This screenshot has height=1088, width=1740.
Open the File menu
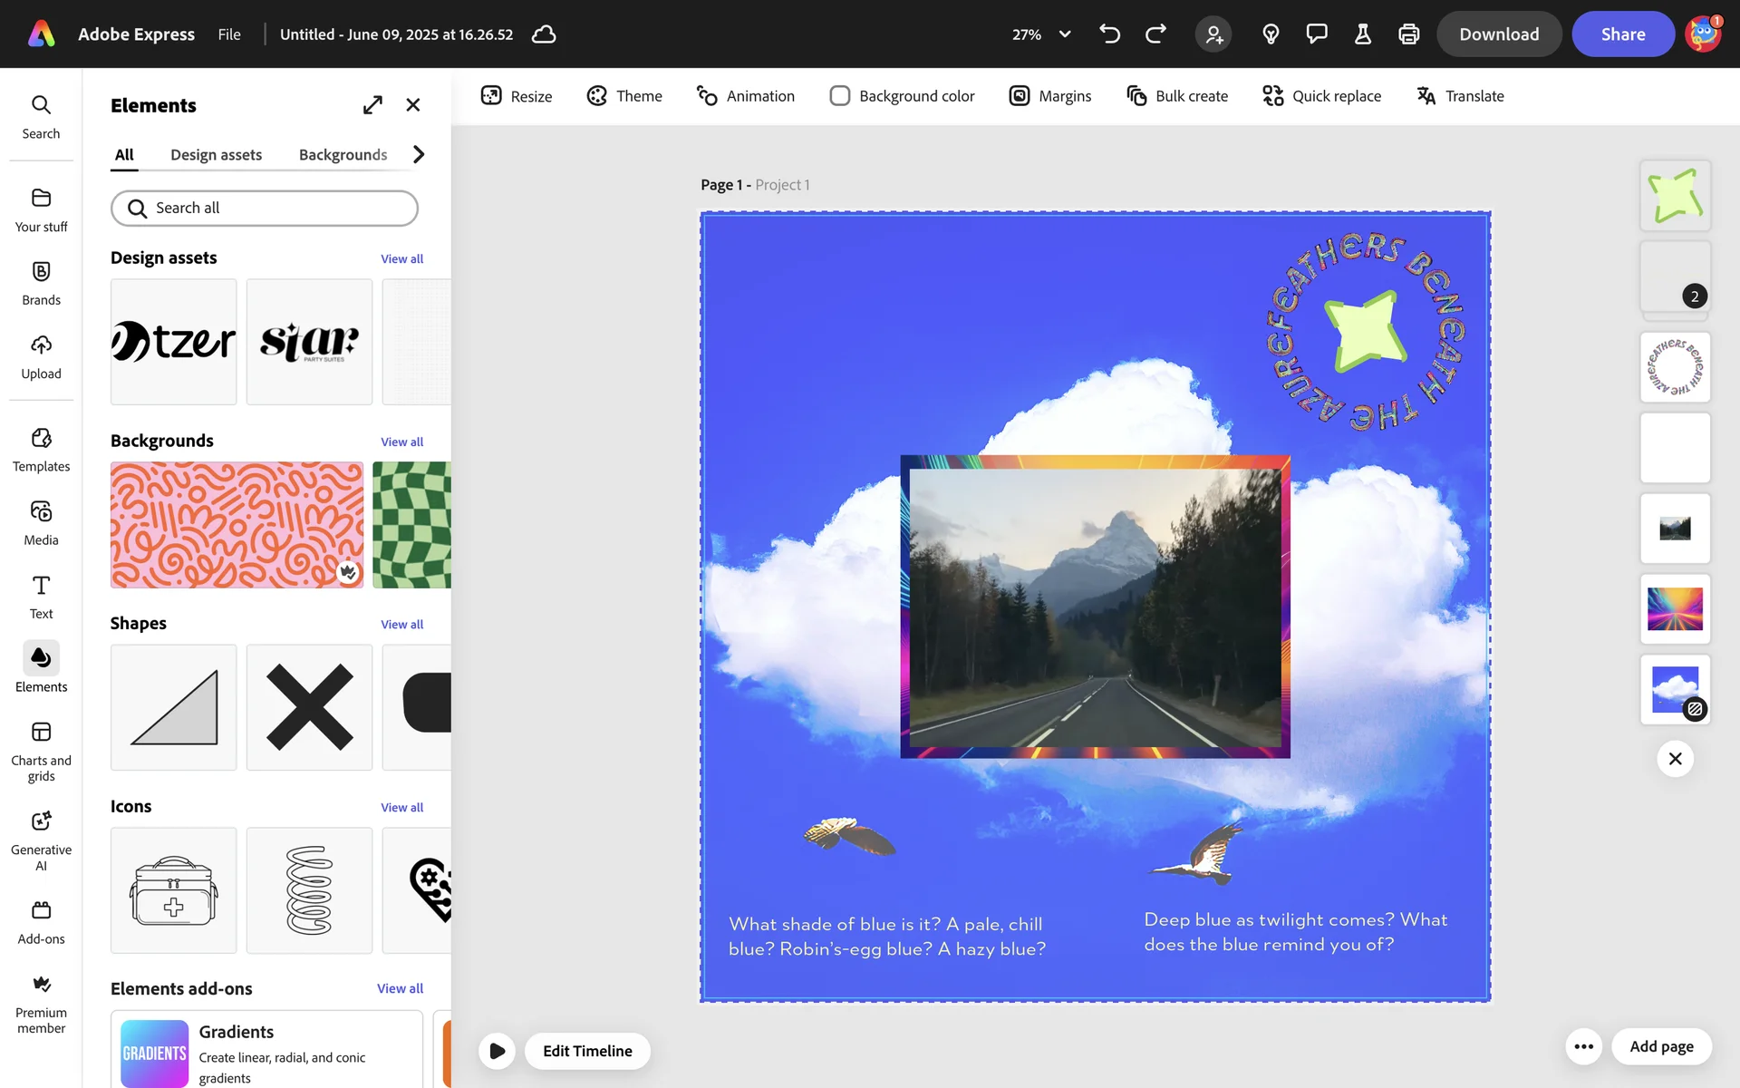pyautogui.click(x=229, y=34)
